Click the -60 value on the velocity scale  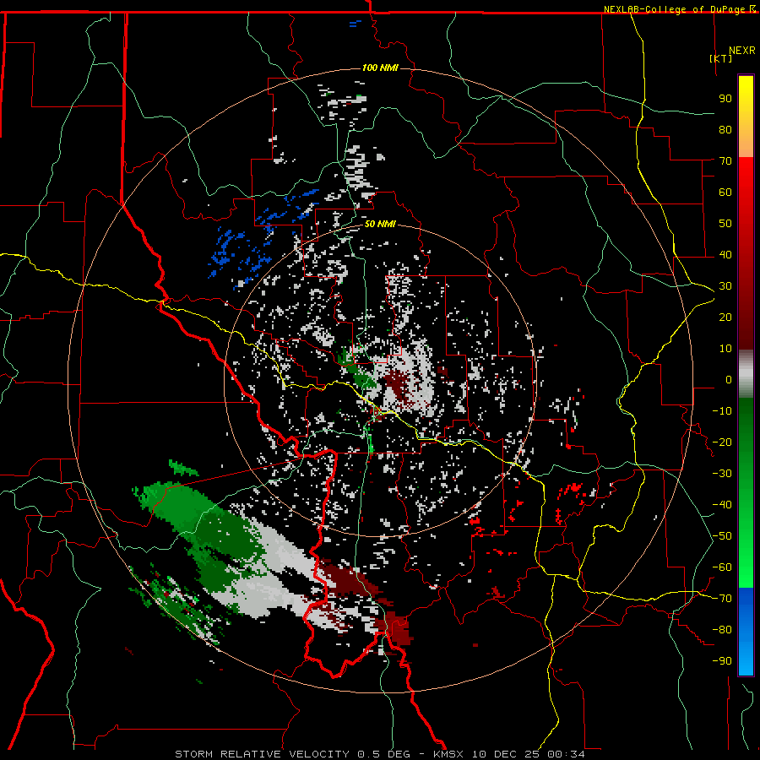coord(722,567)
